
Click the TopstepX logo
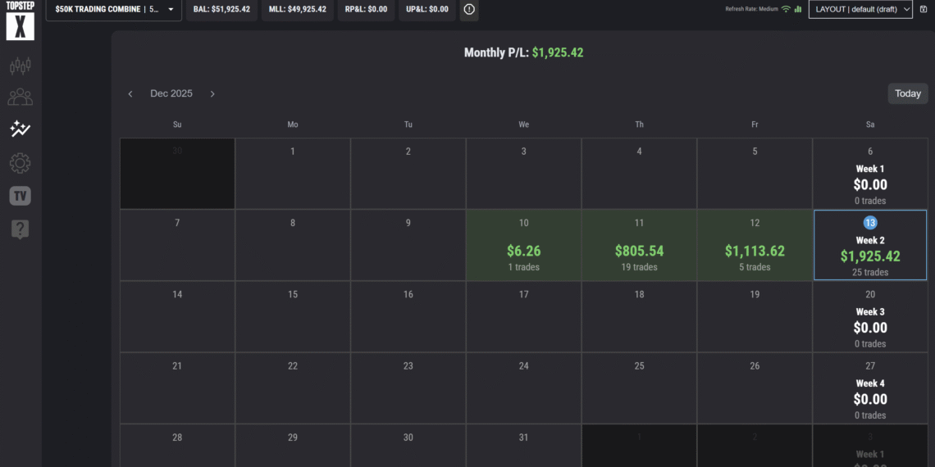[x=21, y=20]
